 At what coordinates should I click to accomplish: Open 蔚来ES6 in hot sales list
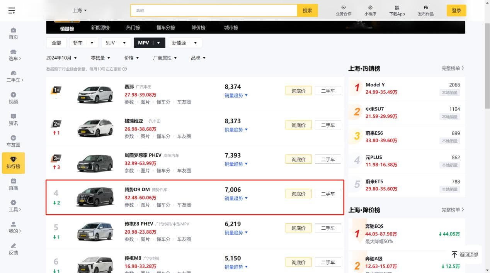(x=374, y=133)
